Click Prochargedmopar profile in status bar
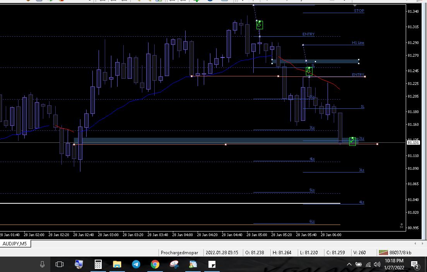 click(x=179, y=252)
